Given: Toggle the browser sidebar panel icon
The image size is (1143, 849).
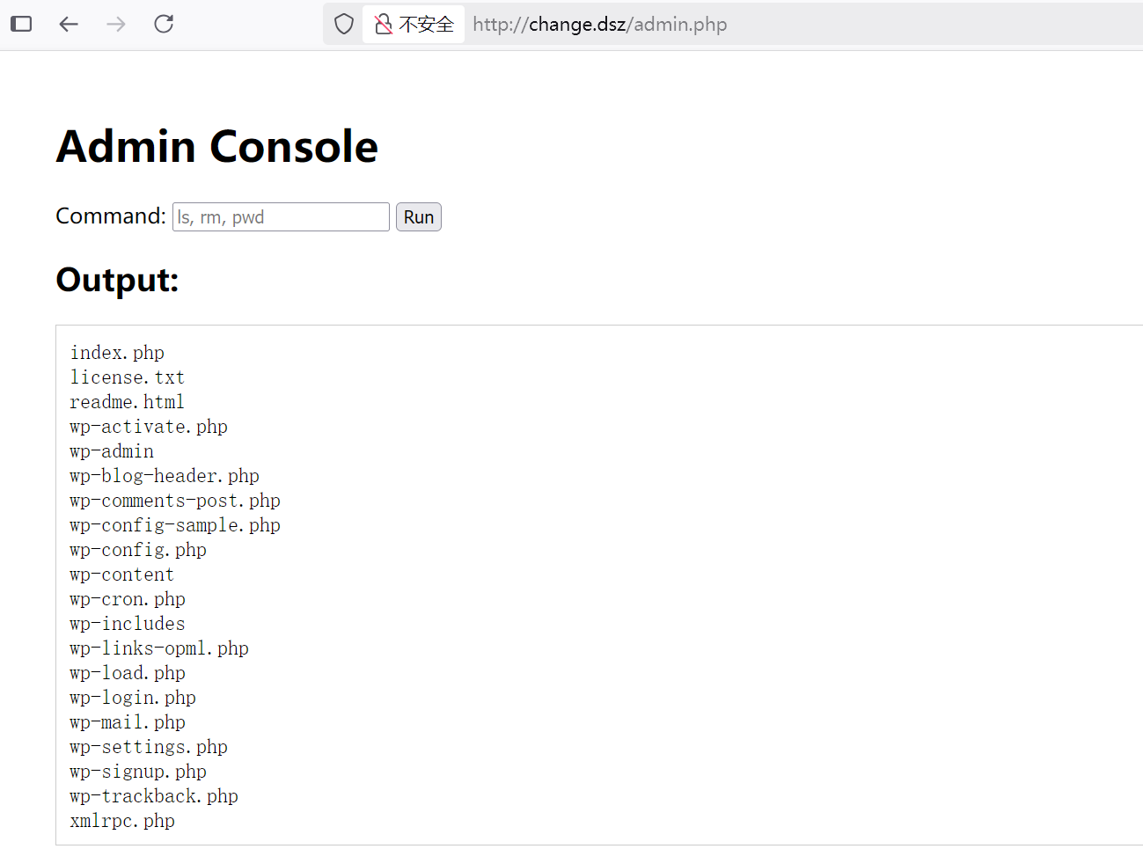Looking at the screenshot, I should (x=21, y=24).
